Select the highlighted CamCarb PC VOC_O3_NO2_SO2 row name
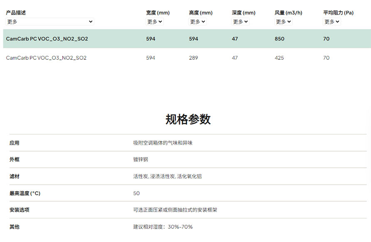371x242 pixels. click(47, 39)
